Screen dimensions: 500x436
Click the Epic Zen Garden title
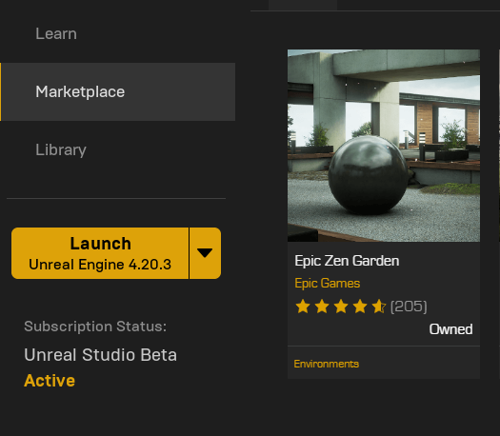click(x=347, y=261)
